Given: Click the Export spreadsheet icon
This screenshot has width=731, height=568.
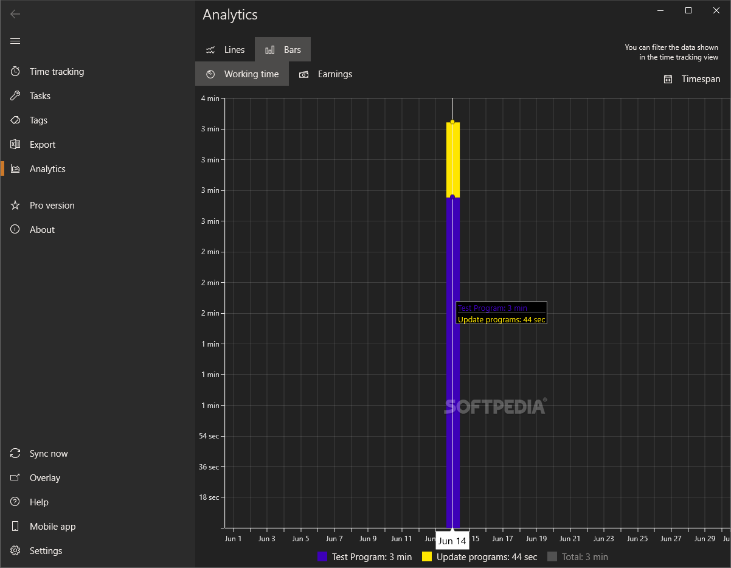Looking at the screenshot, I should (x=15, y=145).
